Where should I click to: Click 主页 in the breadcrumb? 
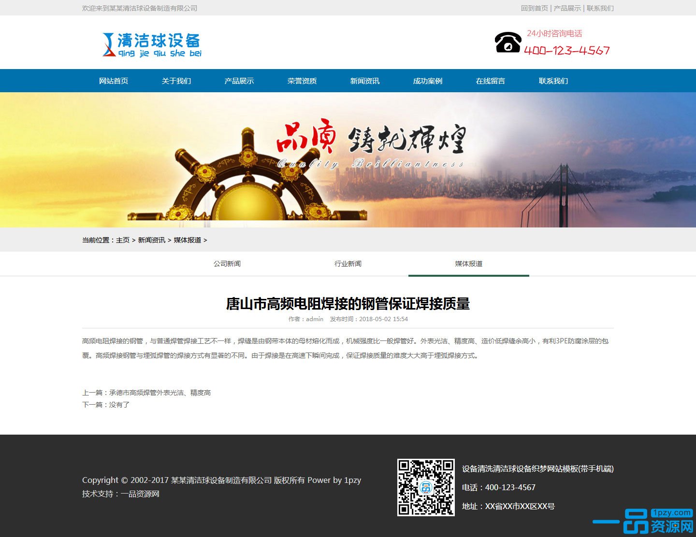(x=123, y=240)
